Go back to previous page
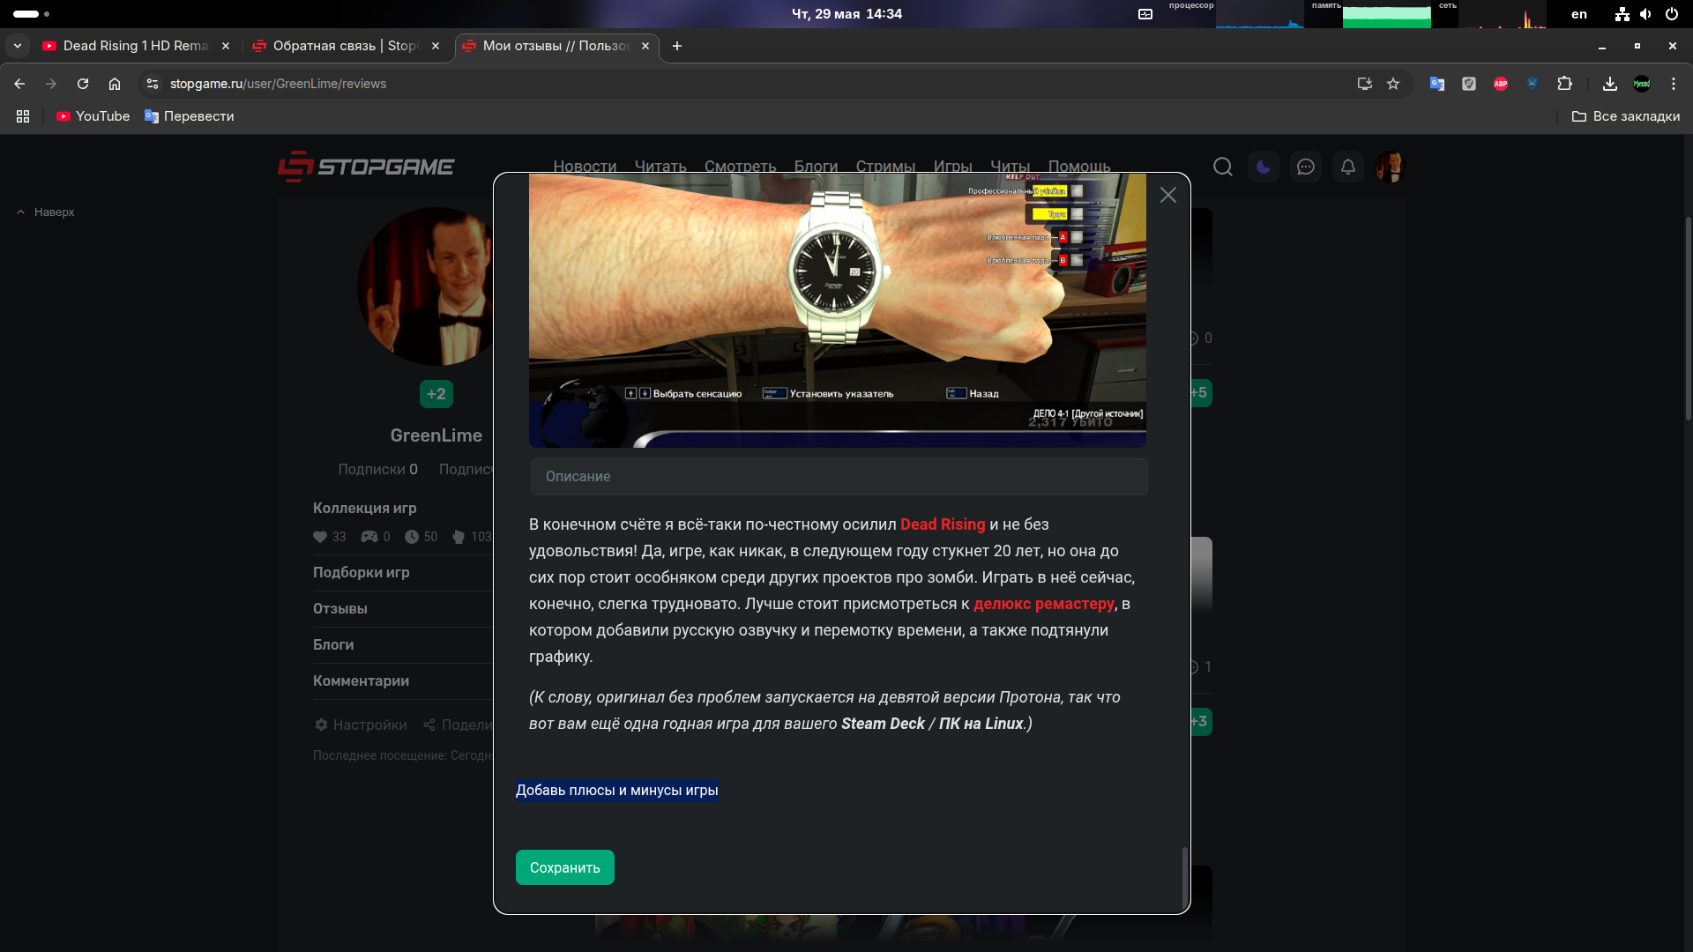Image resolution: width=1693 pixels, height=952 pixels. click(x=19, y=84)
